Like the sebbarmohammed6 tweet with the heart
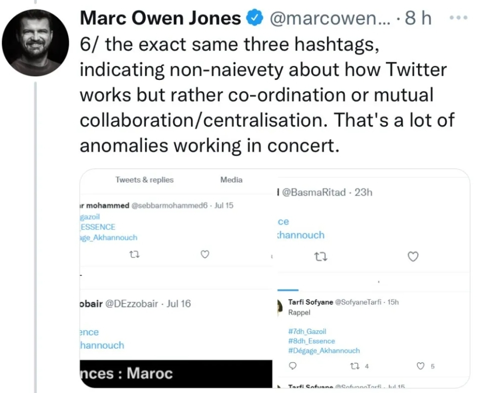Viewport: 482px width, 393px height. click(205, 254)
